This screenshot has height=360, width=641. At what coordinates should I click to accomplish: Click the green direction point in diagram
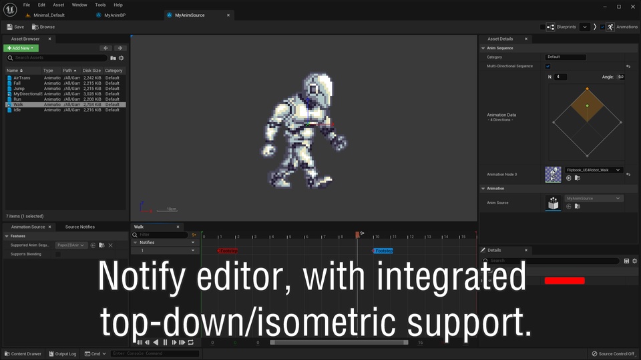[587, 106]
